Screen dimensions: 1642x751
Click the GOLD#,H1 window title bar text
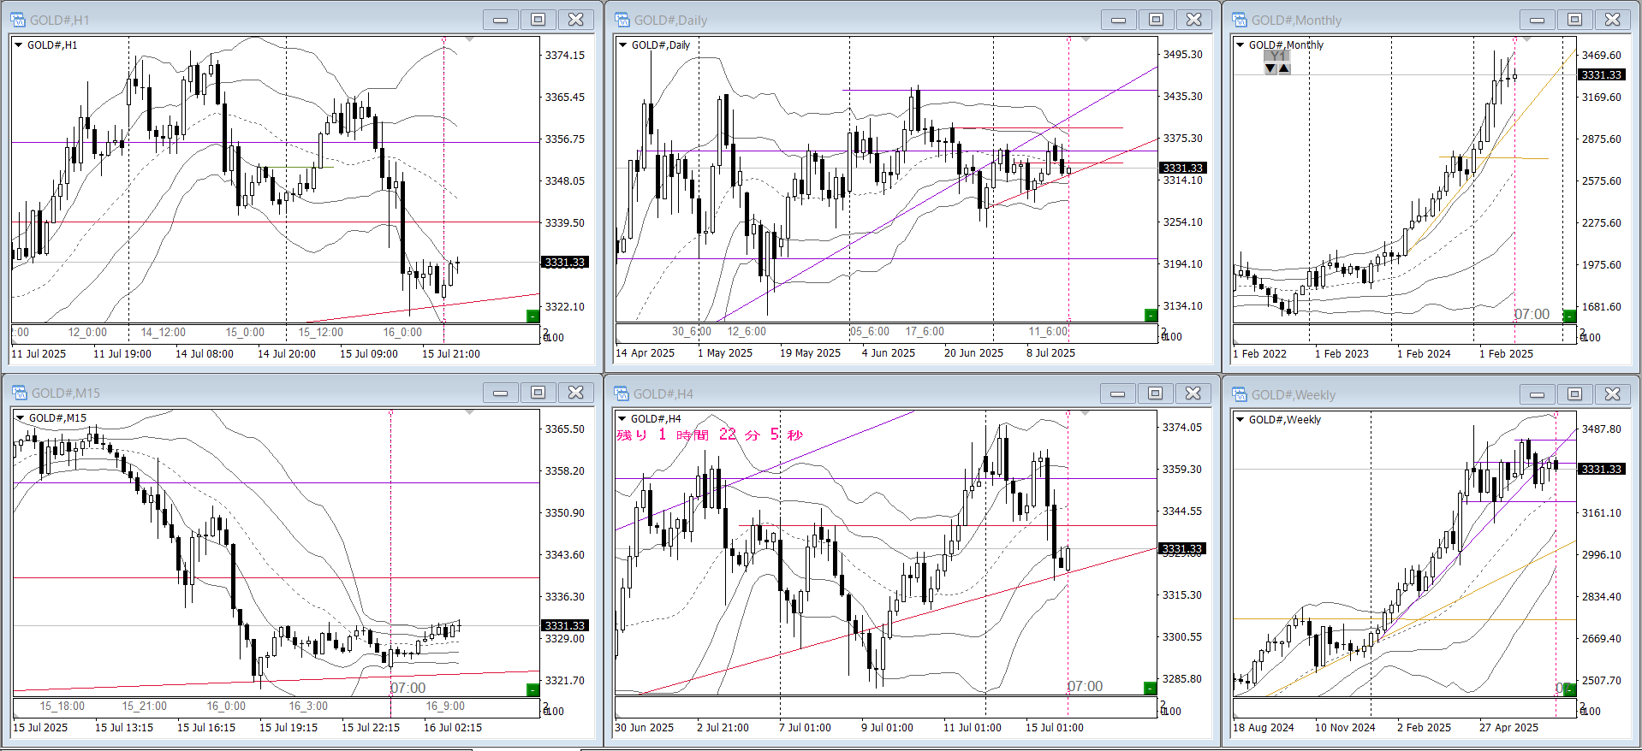click(x=59, y=20)
